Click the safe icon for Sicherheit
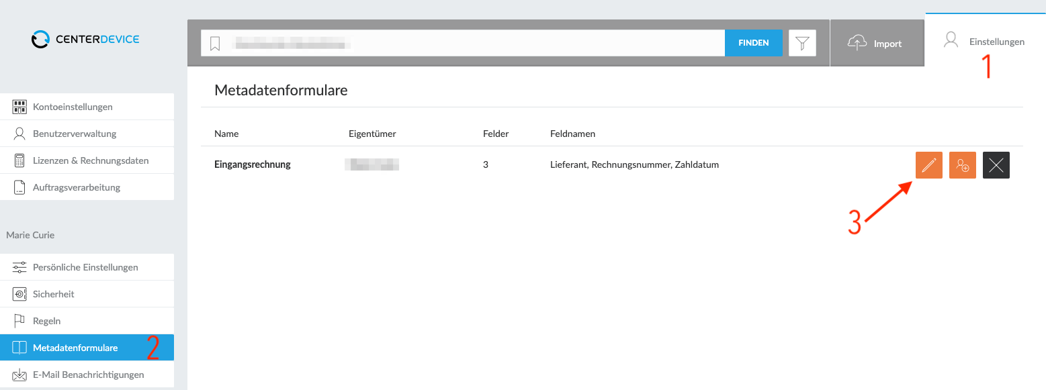1046x390 pixels. (x=19, y=294)
